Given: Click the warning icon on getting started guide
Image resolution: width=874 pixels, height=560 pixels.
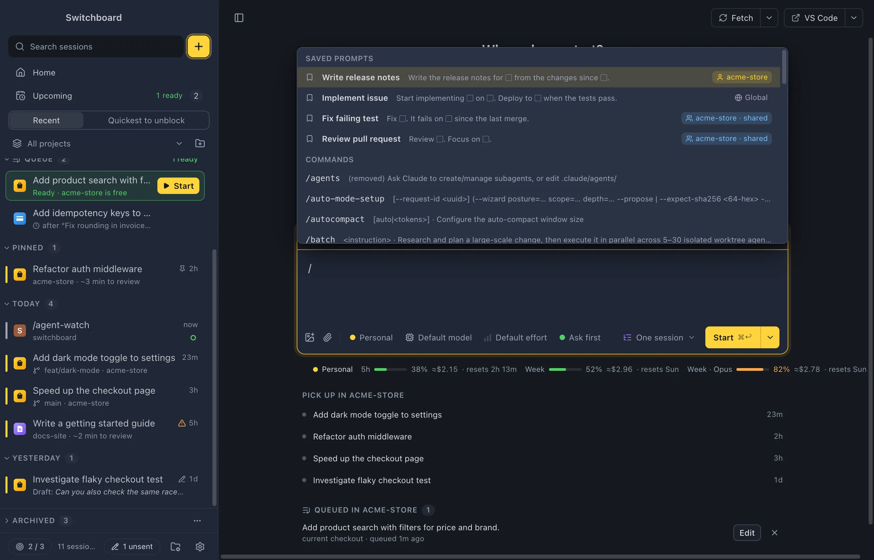Looking at the screenshot, I should tap(182, 423).
